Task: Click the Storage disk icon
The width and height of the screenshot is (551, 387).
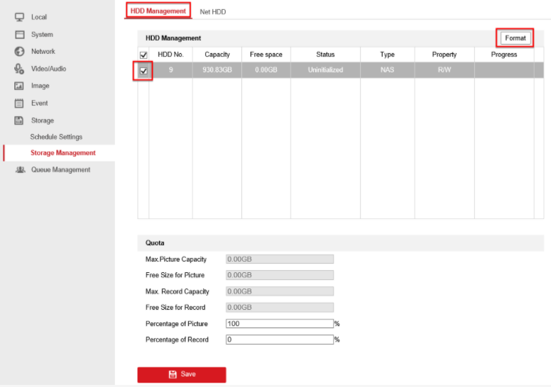Action: (x=20, y=120)
